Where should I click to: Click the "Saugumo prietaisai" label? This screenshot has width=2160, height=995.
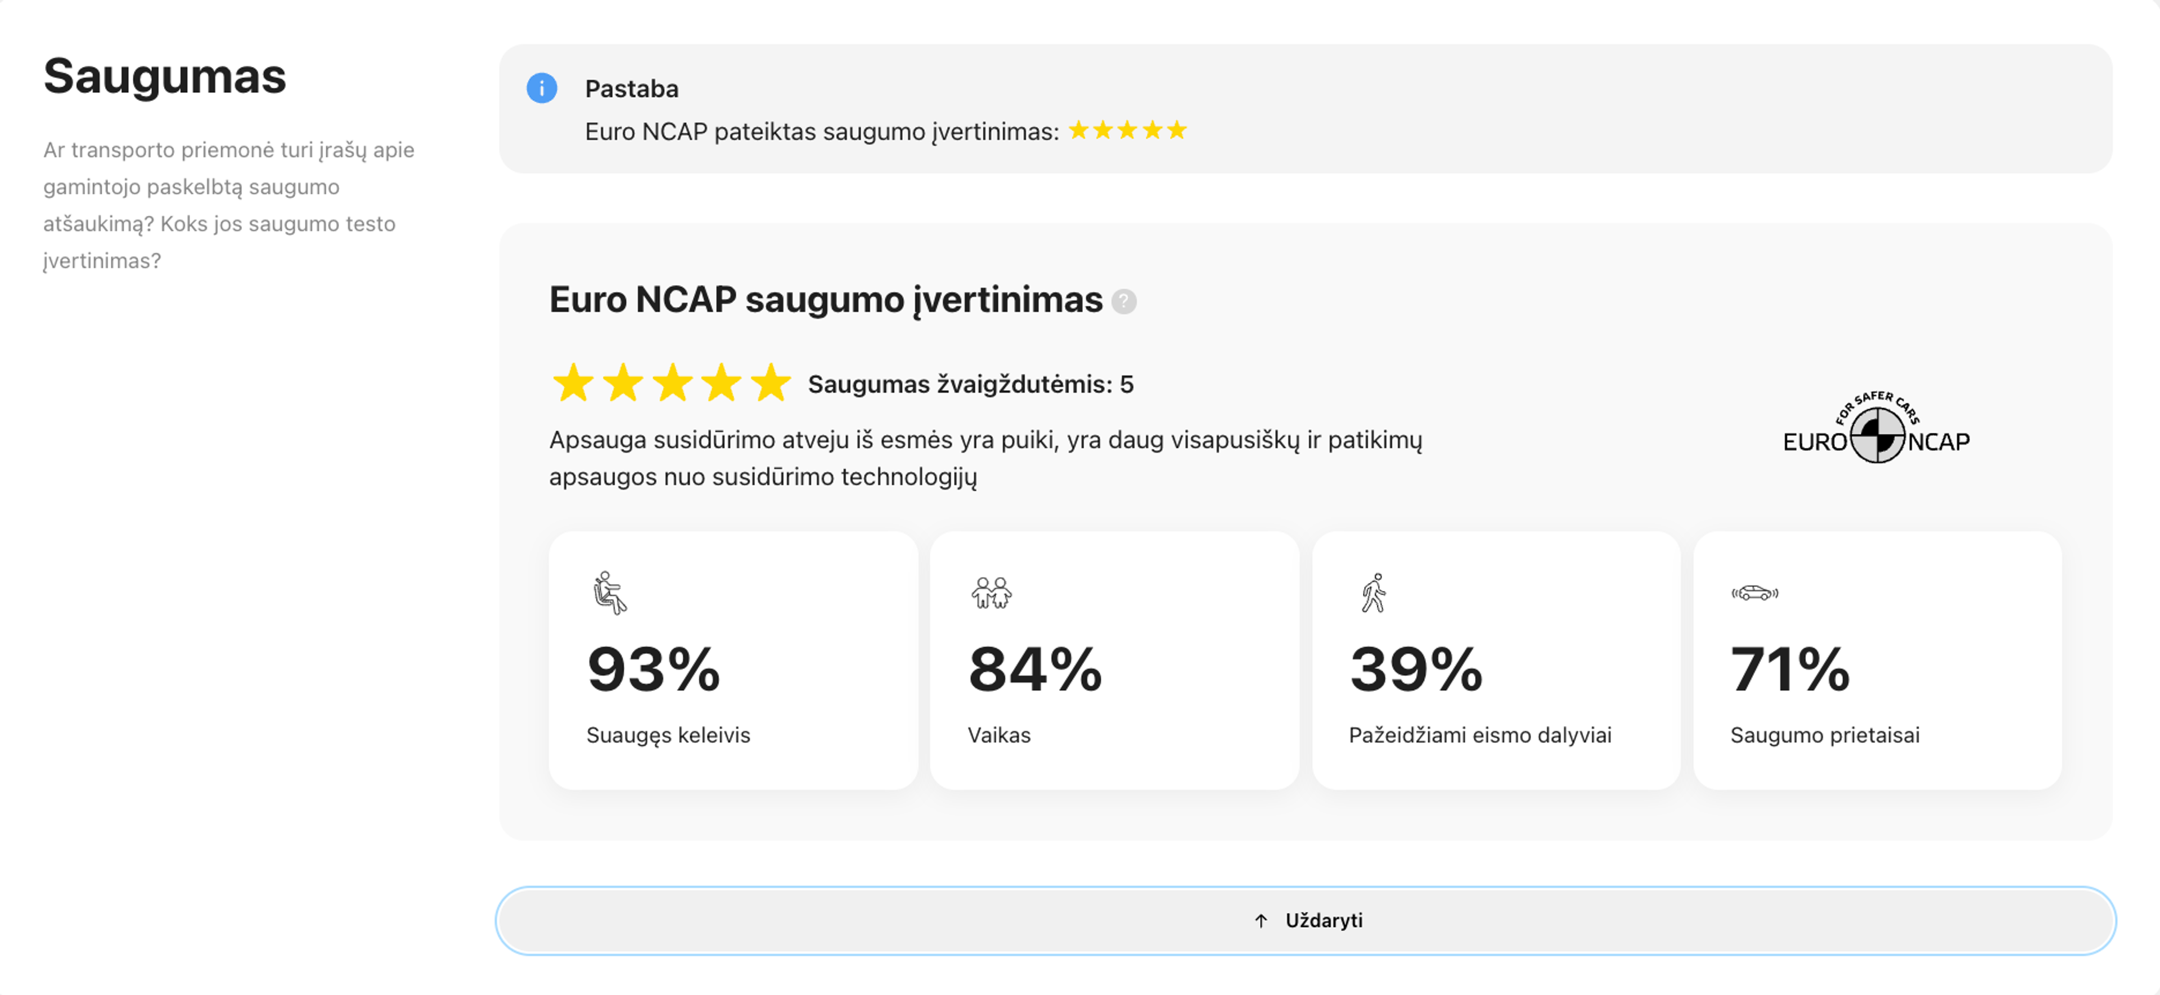pyautogui.click(x=1825, y=735)
